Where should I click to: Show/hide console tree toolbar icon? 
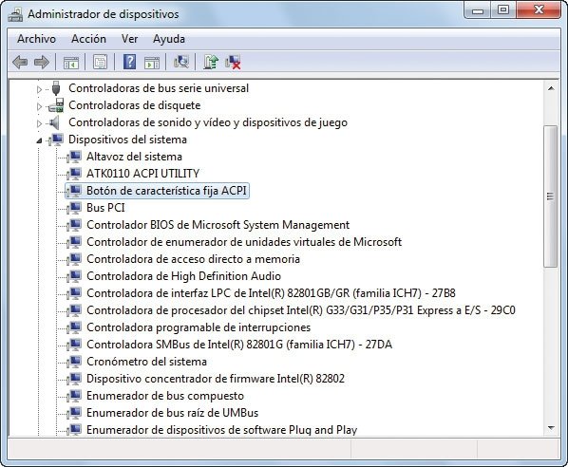tap(71, 63)
